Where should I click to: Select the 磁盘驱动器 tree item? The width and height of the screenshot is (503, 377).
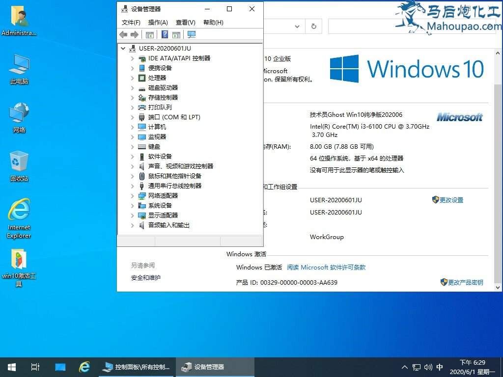click(x=163, y=88)
